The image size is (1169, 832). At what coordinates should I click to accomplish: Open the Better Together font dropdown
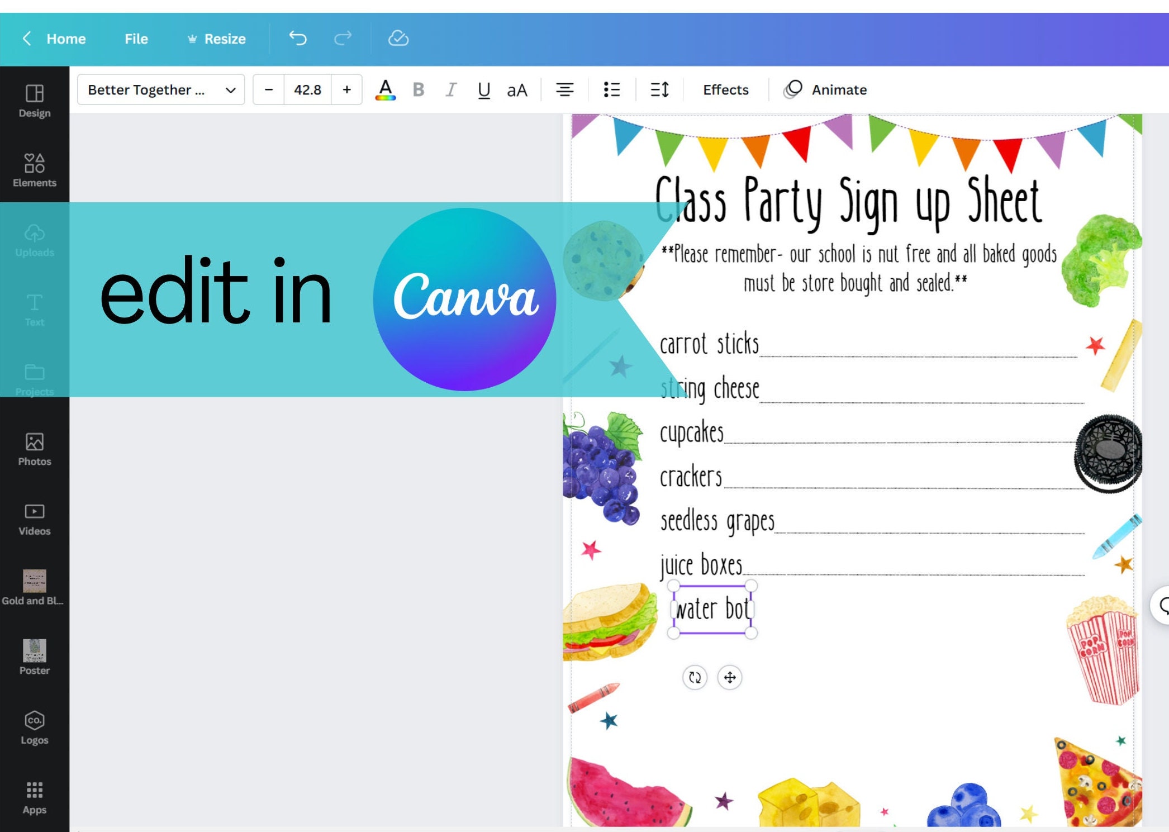(160, 89)
